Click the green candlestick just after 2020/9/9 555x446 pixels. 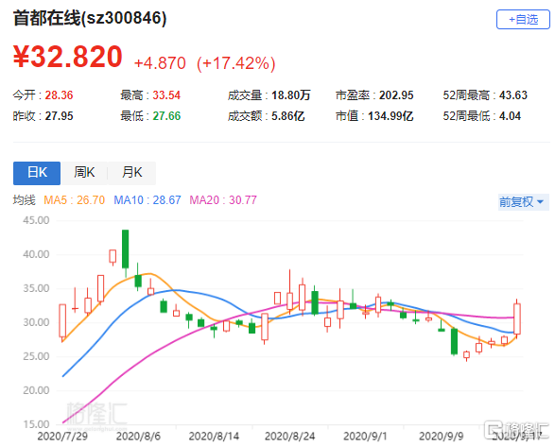pos(454,341)
